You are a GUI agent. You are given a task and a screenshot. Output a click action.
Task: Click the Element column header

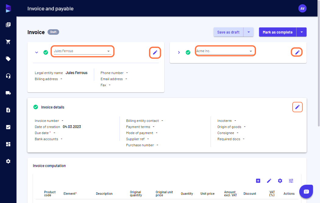(70, 194)
